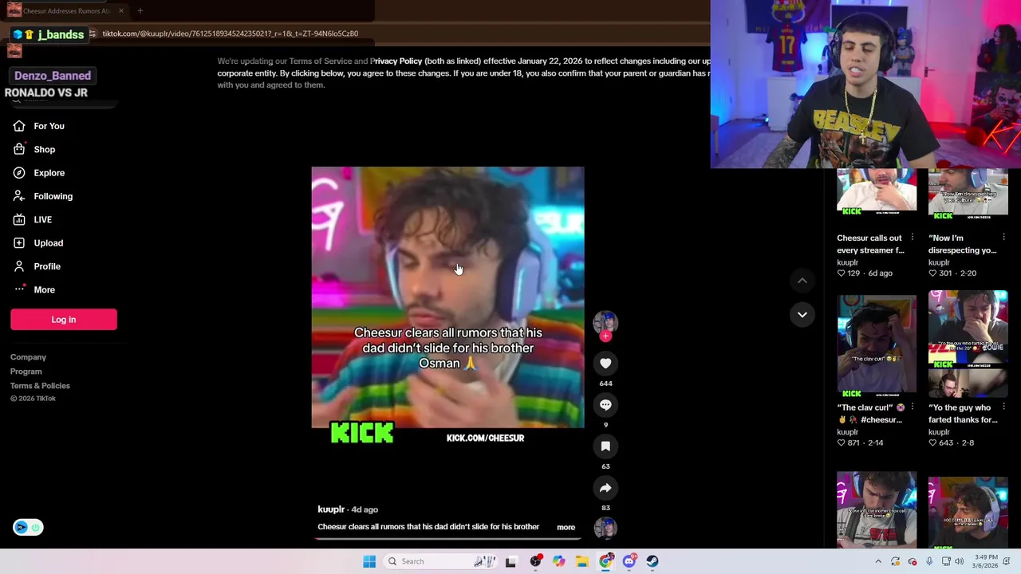This screenshot has height=574, width=1021.
Task: Open options dots on Cheesur calls out video
Action: [913, 238]
